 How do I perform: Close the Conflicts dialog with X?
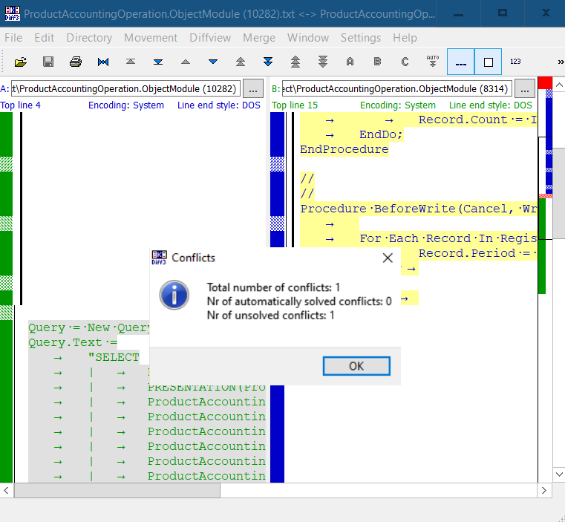click(x=387, y=258)
